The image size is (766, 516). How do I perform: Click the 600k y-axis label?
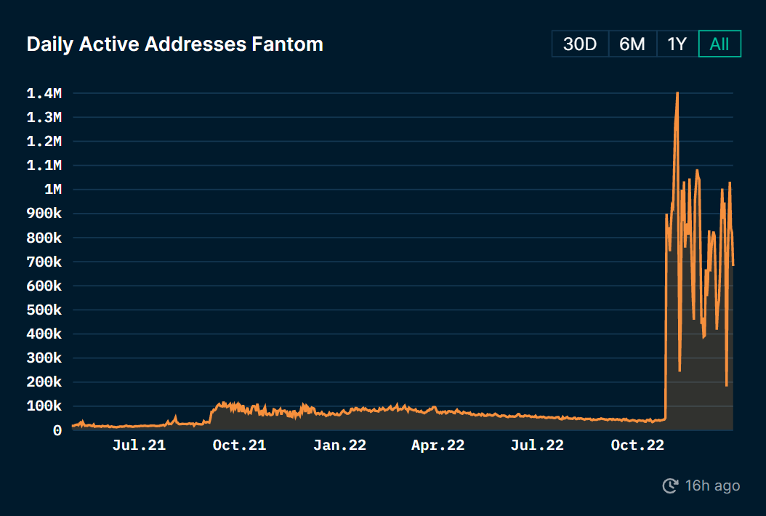(x=44, y=286)
